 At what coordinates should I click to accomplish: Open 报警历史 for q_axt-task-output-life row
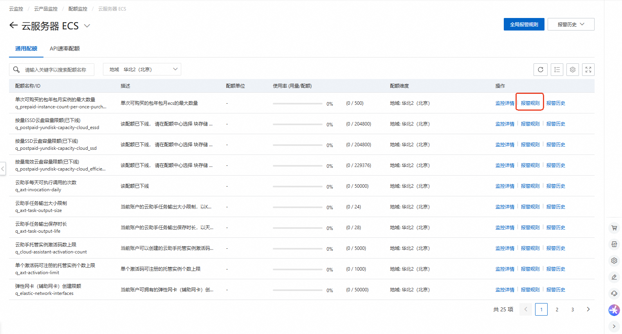(x=556, y=228)
